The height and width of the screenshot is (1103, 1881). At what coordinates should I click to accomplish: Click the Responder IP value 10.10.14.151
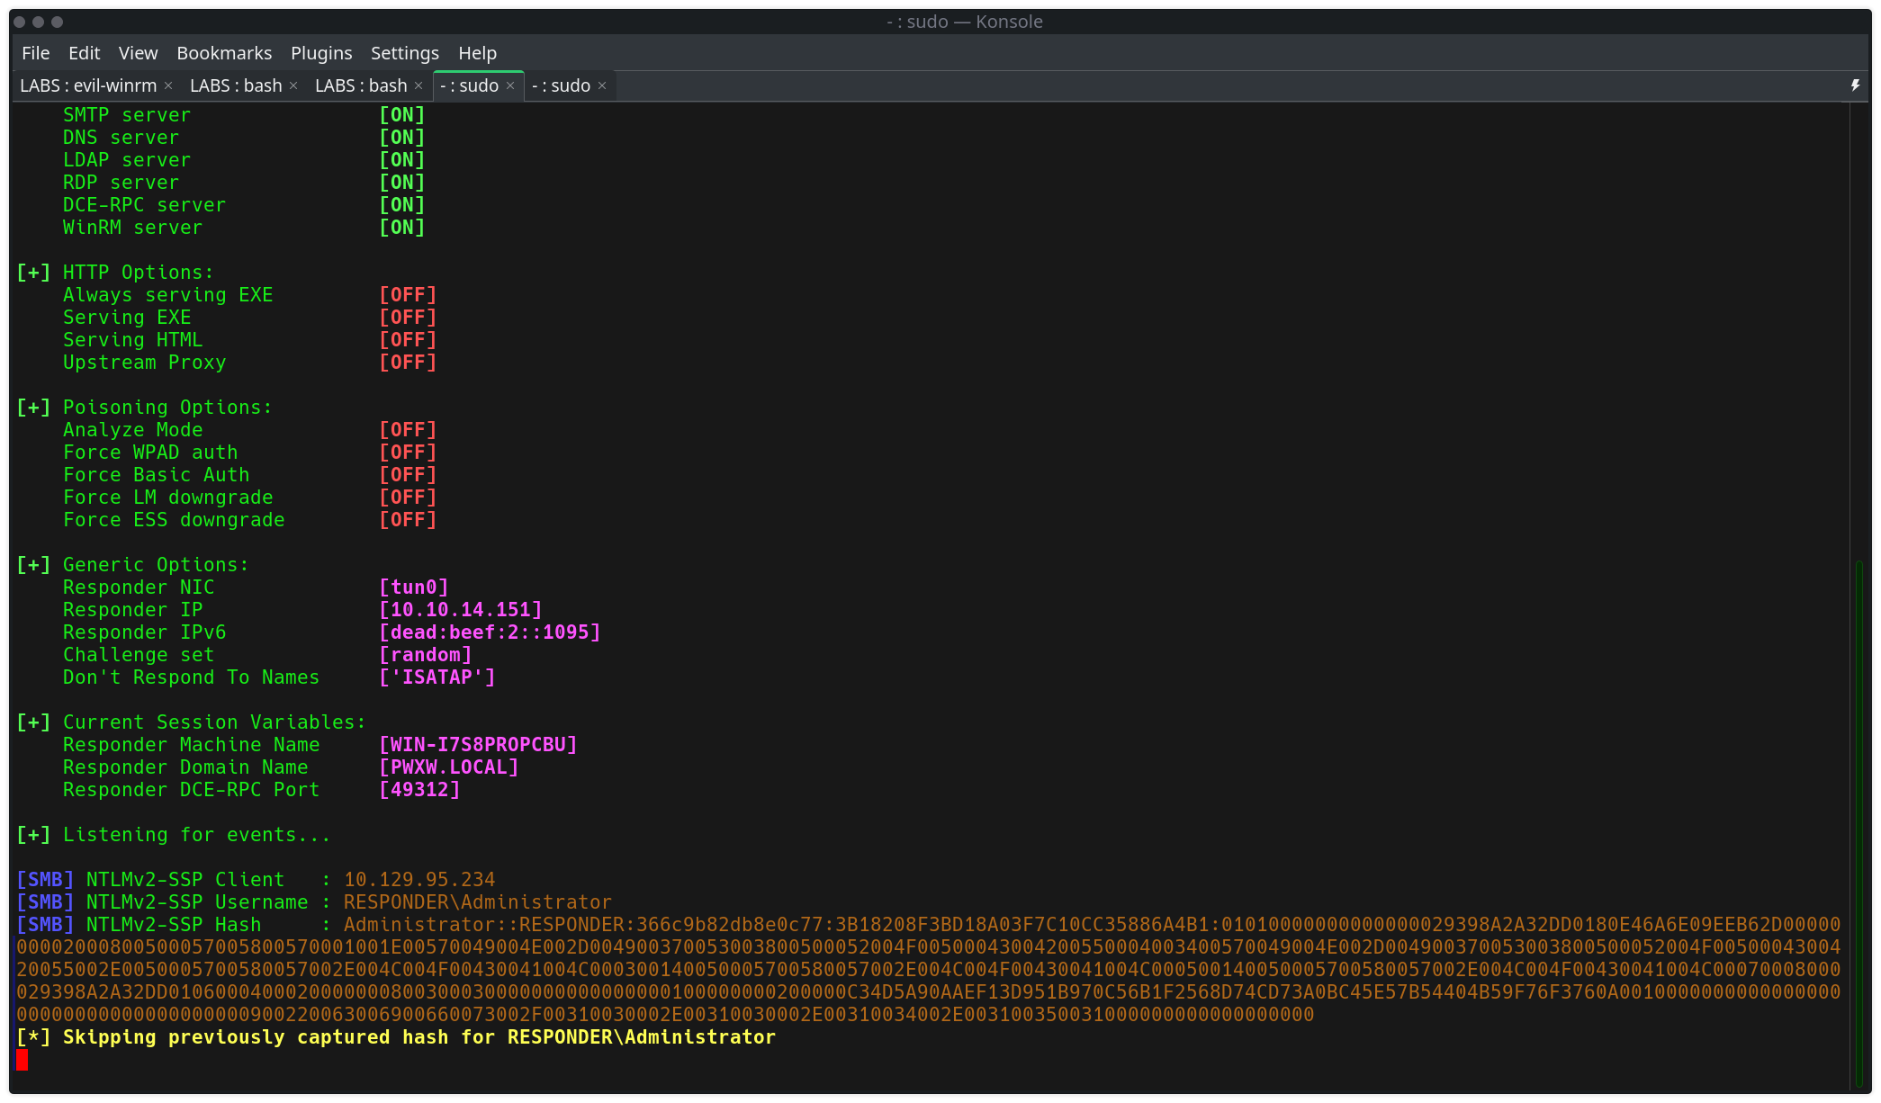click(x=461, y=610)
